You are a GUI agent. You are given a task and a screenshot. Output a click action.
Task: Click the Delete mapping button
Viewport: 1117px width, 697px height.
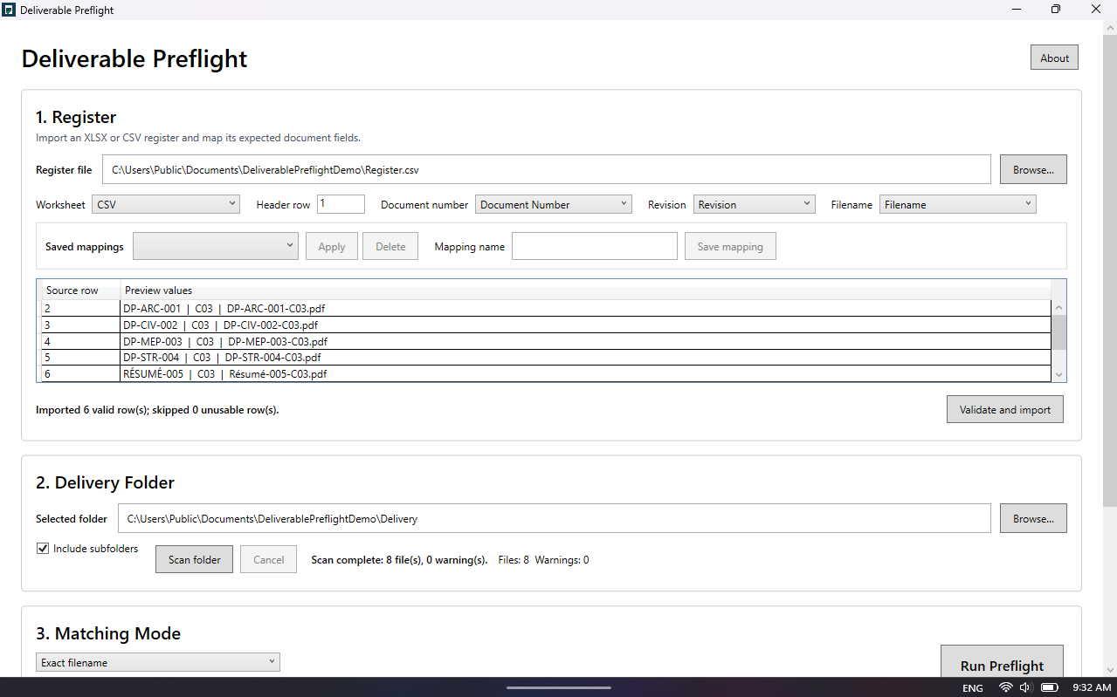390,246
